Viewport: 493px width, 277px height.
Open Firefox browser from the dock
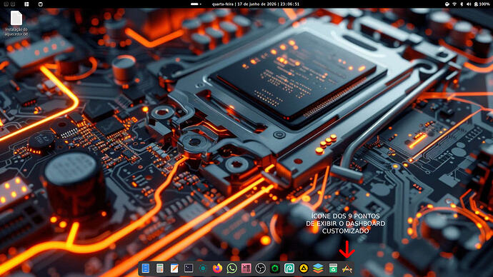pyautogui.click(x=217, y=268)
